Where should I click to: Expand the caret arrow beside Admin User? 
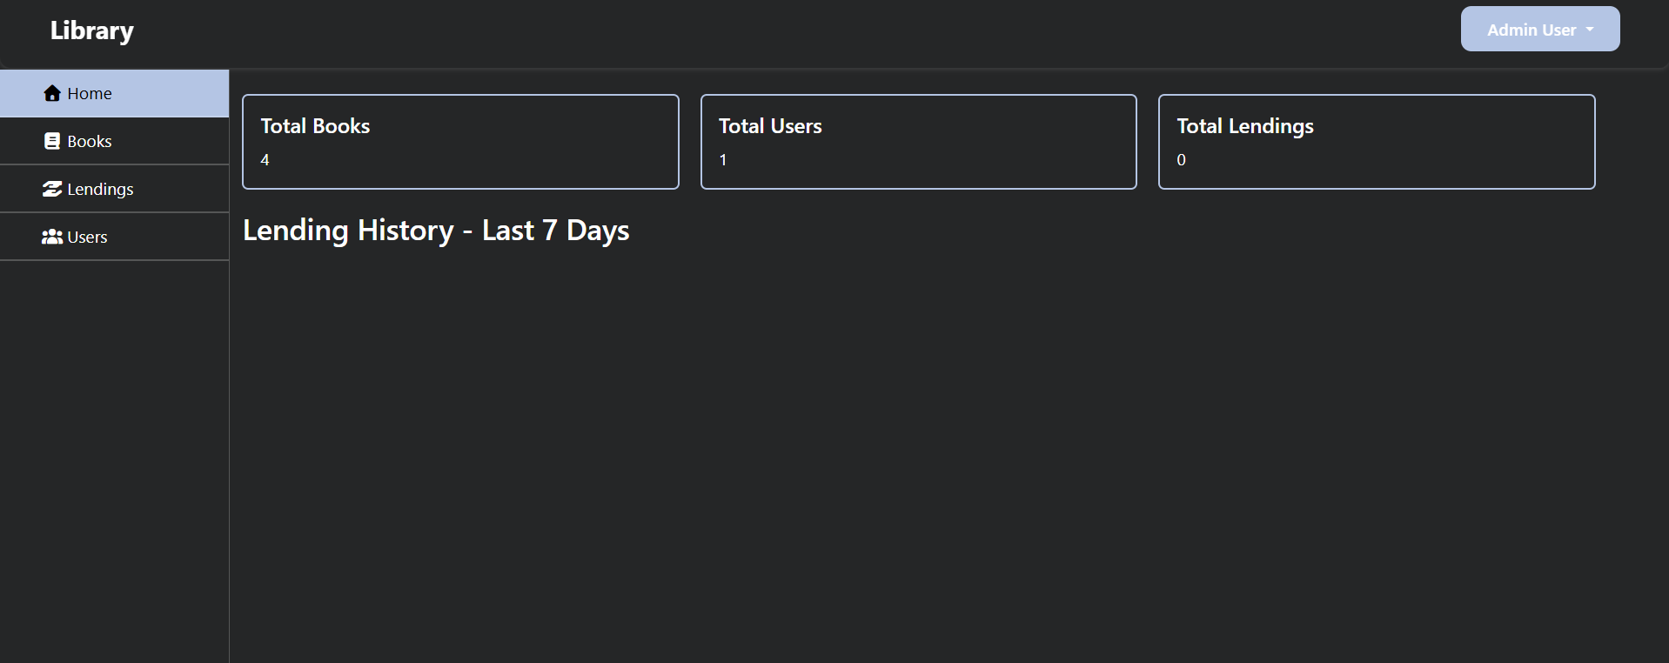[1590, 30]
